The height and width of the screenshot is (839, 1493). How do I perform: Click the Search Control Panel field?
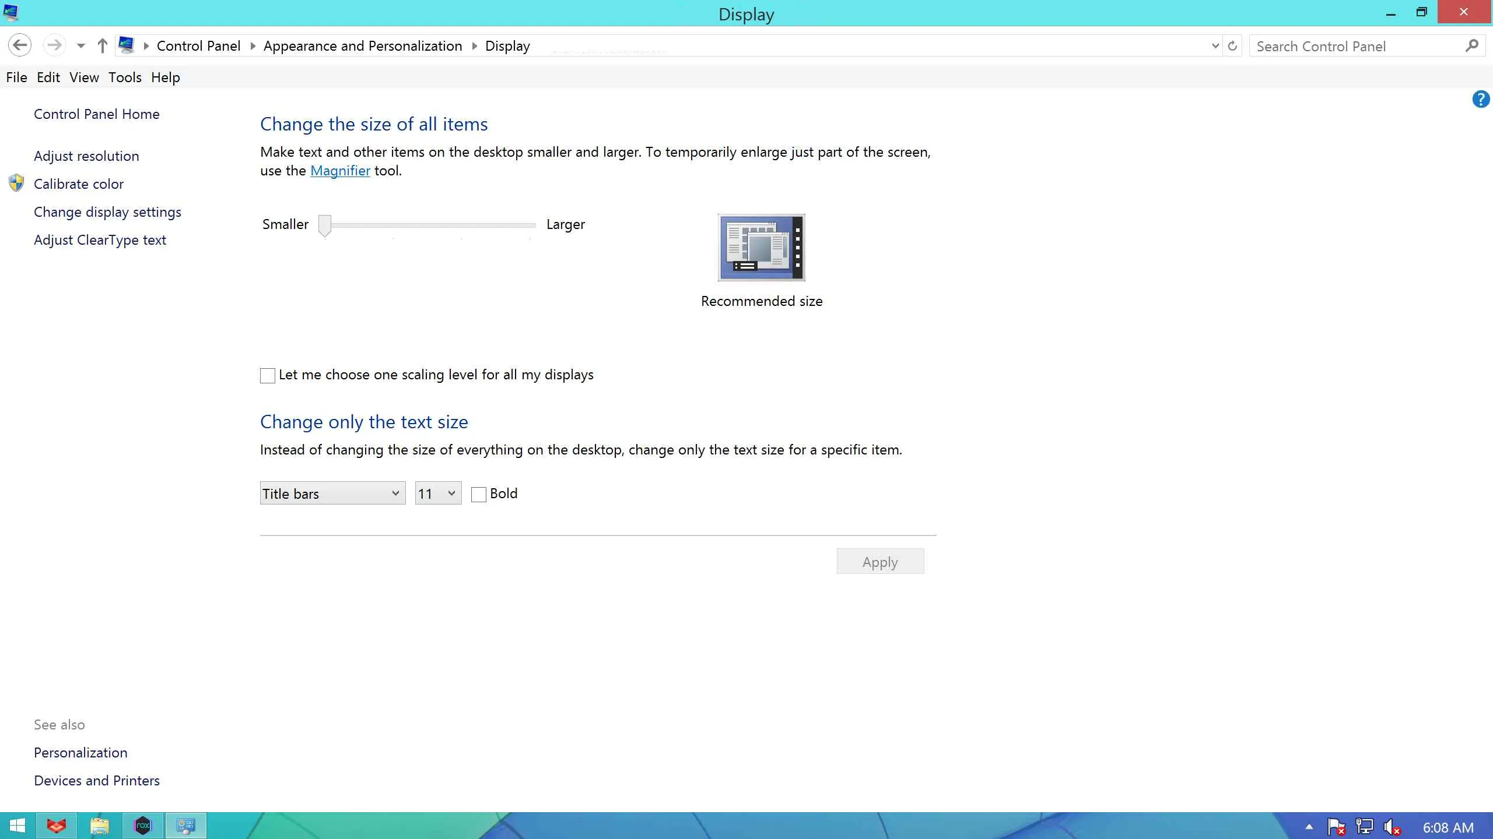point(1353,47)
